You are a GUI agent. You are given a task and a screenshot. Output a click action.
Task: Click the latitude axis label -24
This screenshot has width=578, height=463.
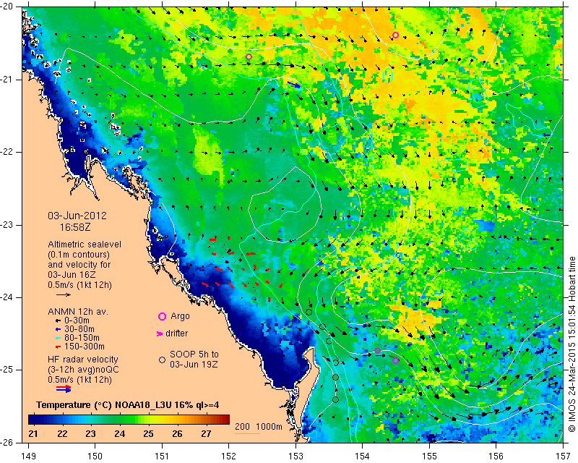(7, 297)
